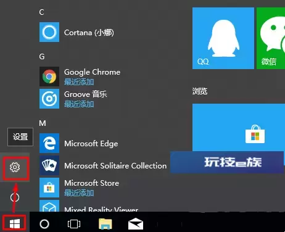The width and height of the screenshot is (285, 232).
Task: Click the Solitaire Collection cards icon
Action: (49, 165)
